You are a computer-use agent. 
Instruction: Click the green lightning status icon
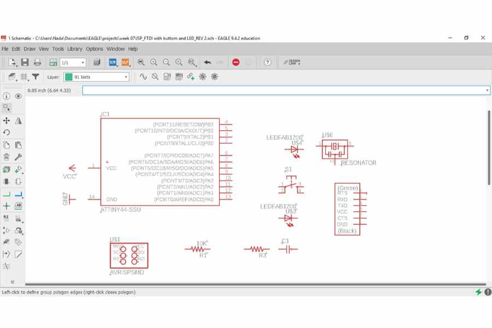point(478,292)
